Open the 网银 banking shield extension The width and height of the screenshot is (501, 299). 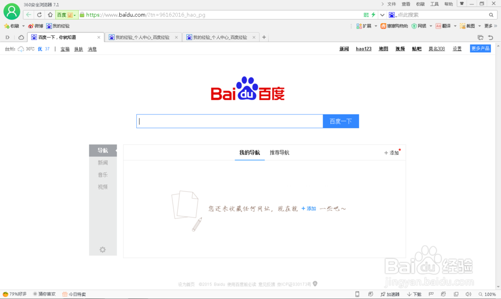419,26
